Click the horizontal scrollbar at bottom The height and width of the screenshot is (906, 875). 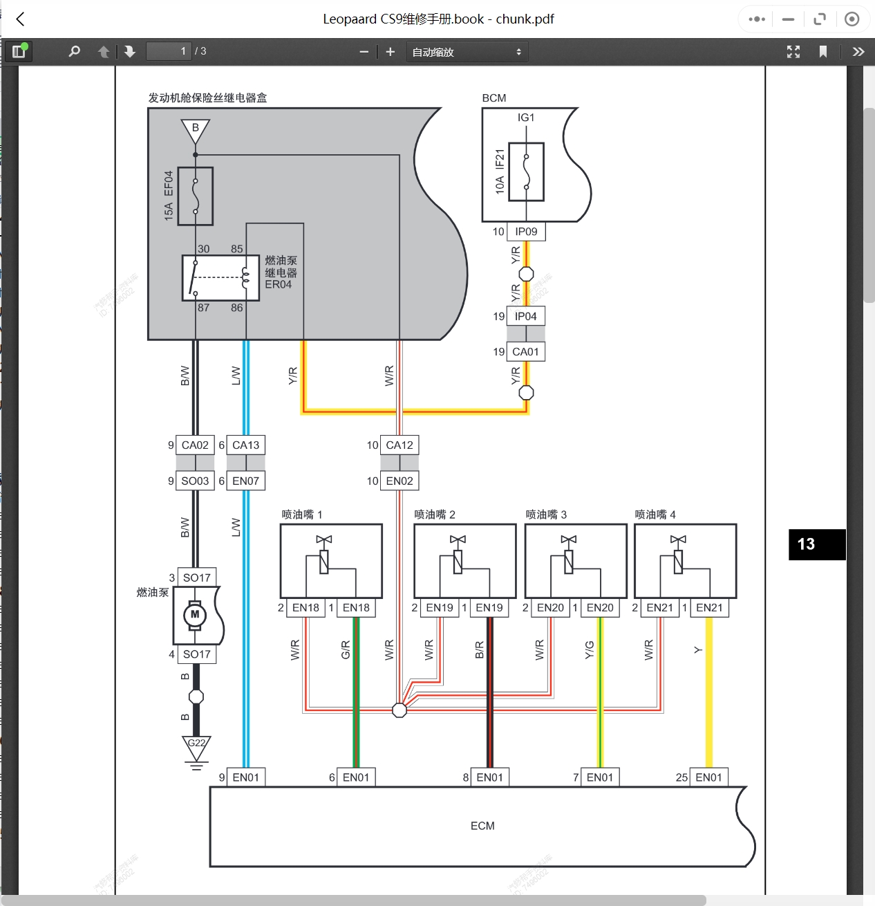pos(353,900)
